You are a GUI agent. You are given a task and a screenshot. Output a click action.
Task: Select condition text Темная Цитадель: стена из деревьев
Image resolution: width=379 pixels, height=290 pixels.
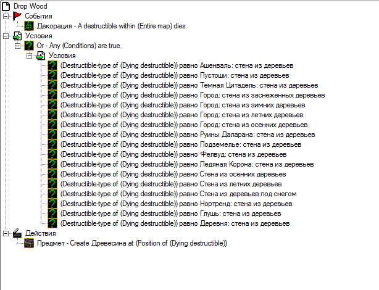tap(189, 85)
